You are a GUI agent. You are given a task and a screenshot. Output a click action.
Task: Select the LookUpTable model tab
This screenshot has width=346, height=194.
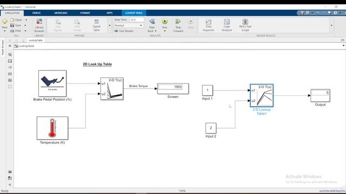pyautogui.click(x=36, y=40)
